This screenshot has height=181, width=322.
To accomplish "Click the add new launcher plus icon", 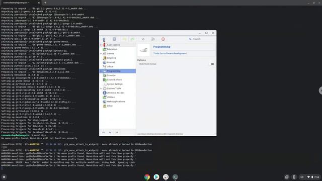I will (104, 39).
